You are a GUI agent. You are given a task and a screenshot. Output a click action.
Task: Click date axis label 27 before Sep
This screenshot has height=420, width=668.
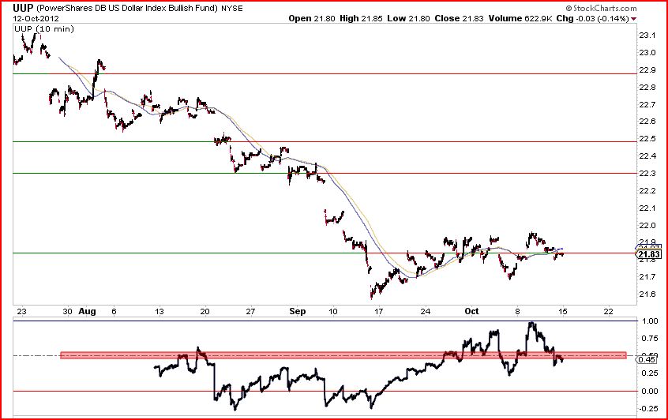click(x=250, y=311)
